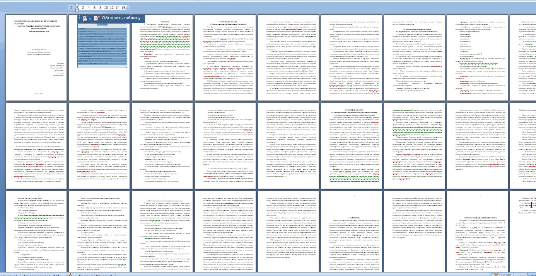The width and height of the screenshot is (536, 276).
Task: Click the "ЗАКЛЮЧЕНИЕ" heading page
Action: (350, 232)
